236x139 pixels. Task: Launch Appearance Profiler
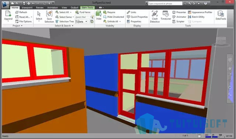(x=200, y=12)
